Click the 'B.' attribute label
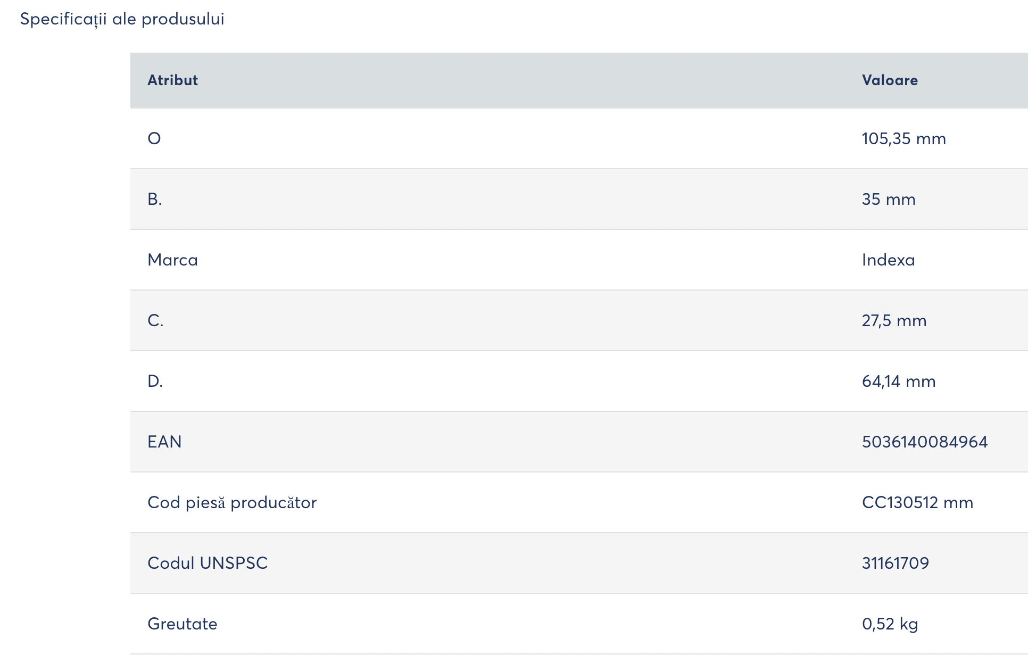 pyautogui.click(x=154, y=200)
